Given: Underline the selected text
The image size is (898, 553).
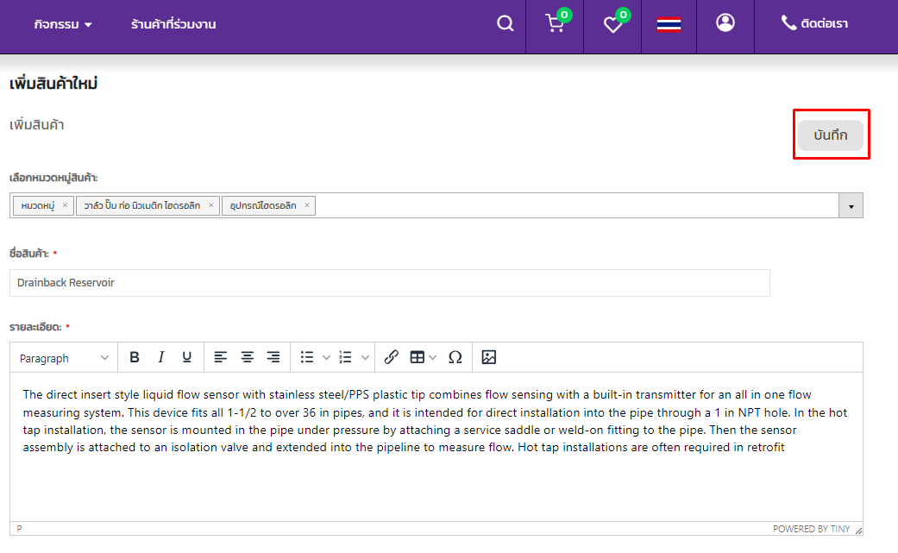Looking at the screenshot, I should click(x=186, y=357).
